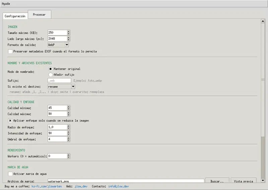Switch to the Procesar tab

(39, 14)
